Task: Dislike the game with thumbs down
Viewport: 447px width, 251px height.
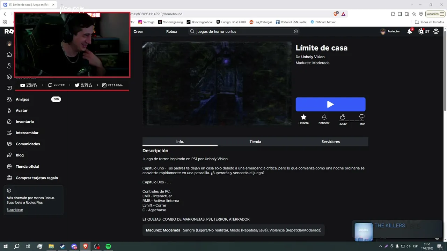Action: 362,117
